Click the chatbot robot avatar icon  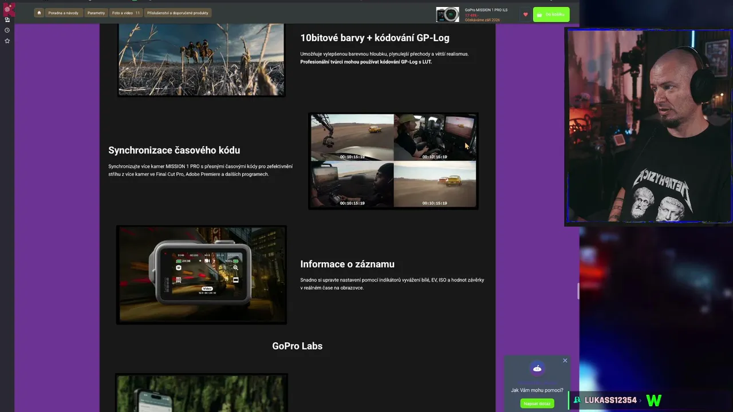tap(537, 369)
